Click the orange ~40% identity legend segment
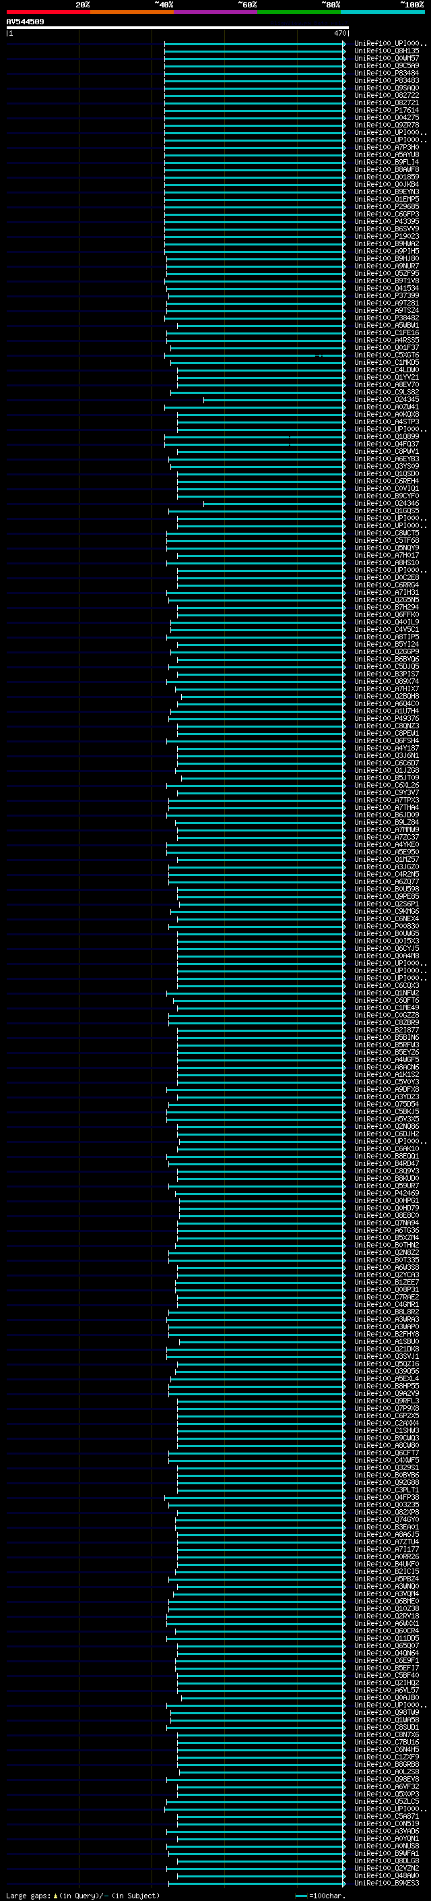The height and width of the screenshot is (1901, 431). click(132, 12)
